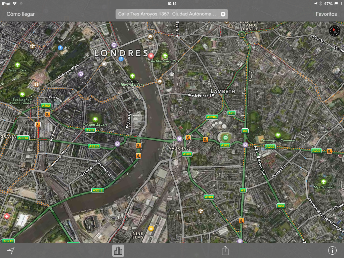Select graduation cap marker near A203 road
Image resolution: width=344 pixels, height=258 pixels.
pyautogui.click(x=201, y=211)
